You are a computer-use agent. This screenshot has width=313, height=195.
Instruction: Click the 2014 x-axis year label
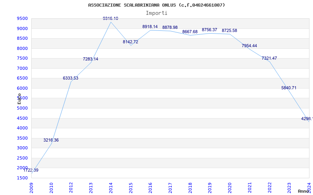tap(111, 188)
